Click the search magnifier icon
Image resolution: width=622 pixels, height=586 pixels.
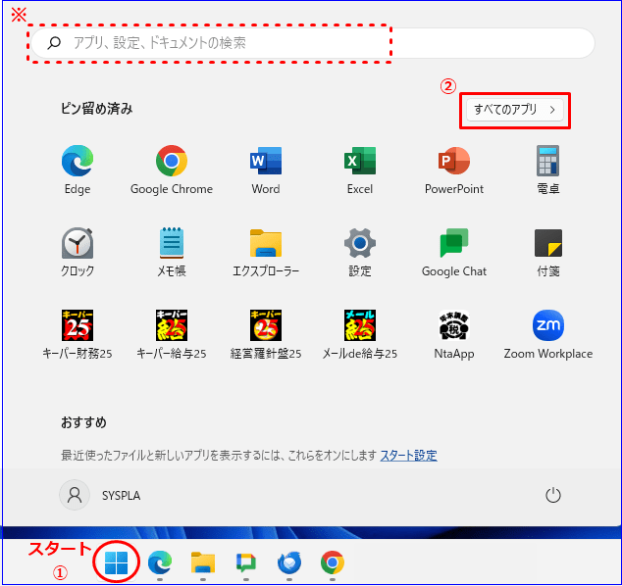click(x=54, y=43)
